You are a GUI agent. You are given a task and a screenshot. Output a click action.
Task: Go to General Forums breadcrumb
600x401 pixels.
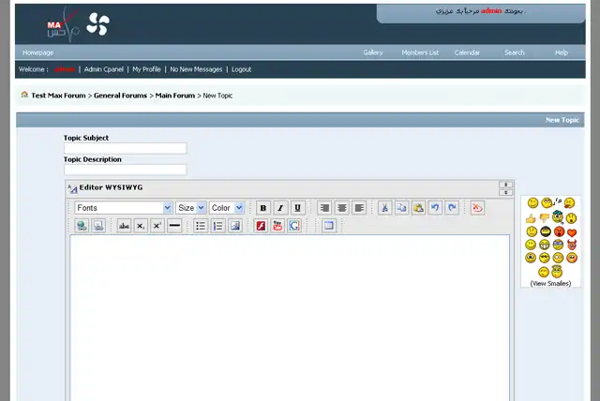(120, 96)
